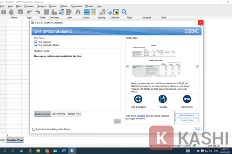The image size is (232, 154).
Task: Click the Split File toolbar icon
Action: point(102,12)
